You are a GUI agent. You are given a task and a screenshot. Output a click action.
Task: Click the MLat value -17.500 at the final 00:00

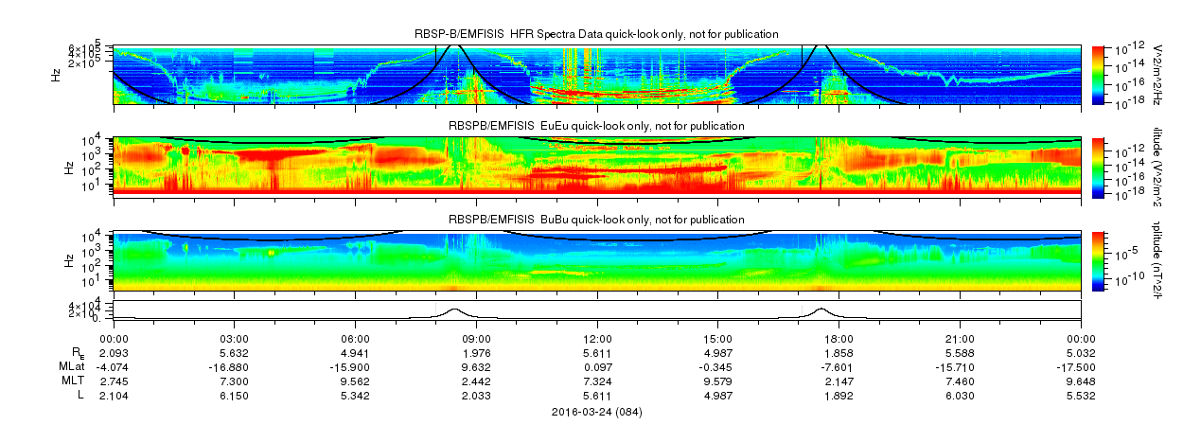[1080, 366]
